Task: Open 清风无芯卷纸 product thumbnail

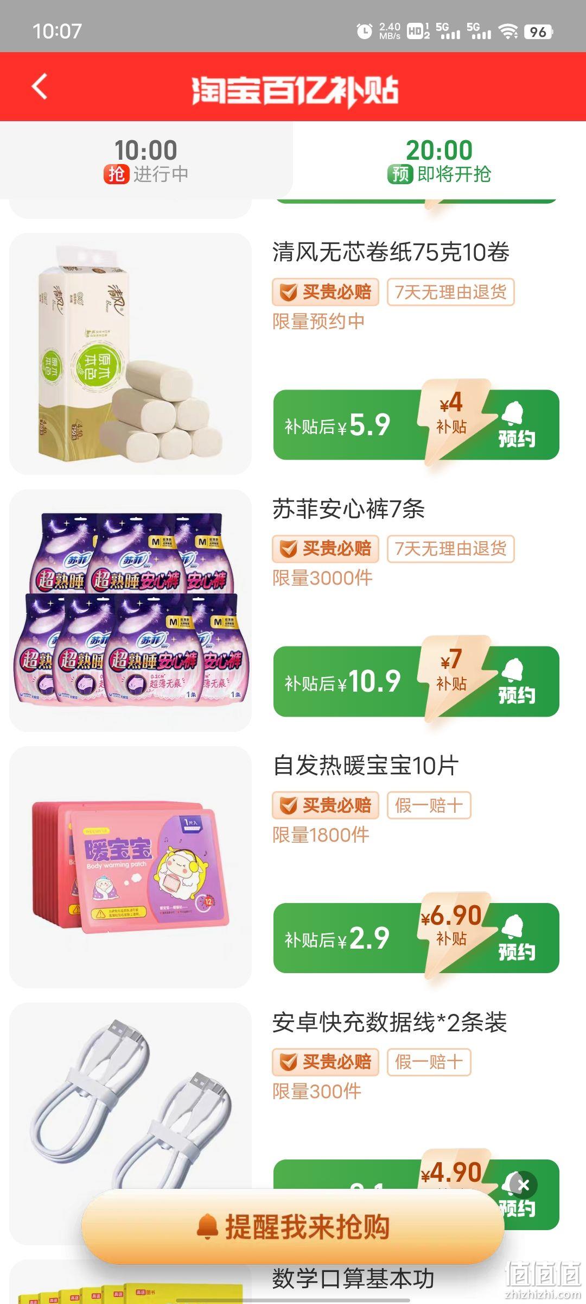Action: click(131, 354)
